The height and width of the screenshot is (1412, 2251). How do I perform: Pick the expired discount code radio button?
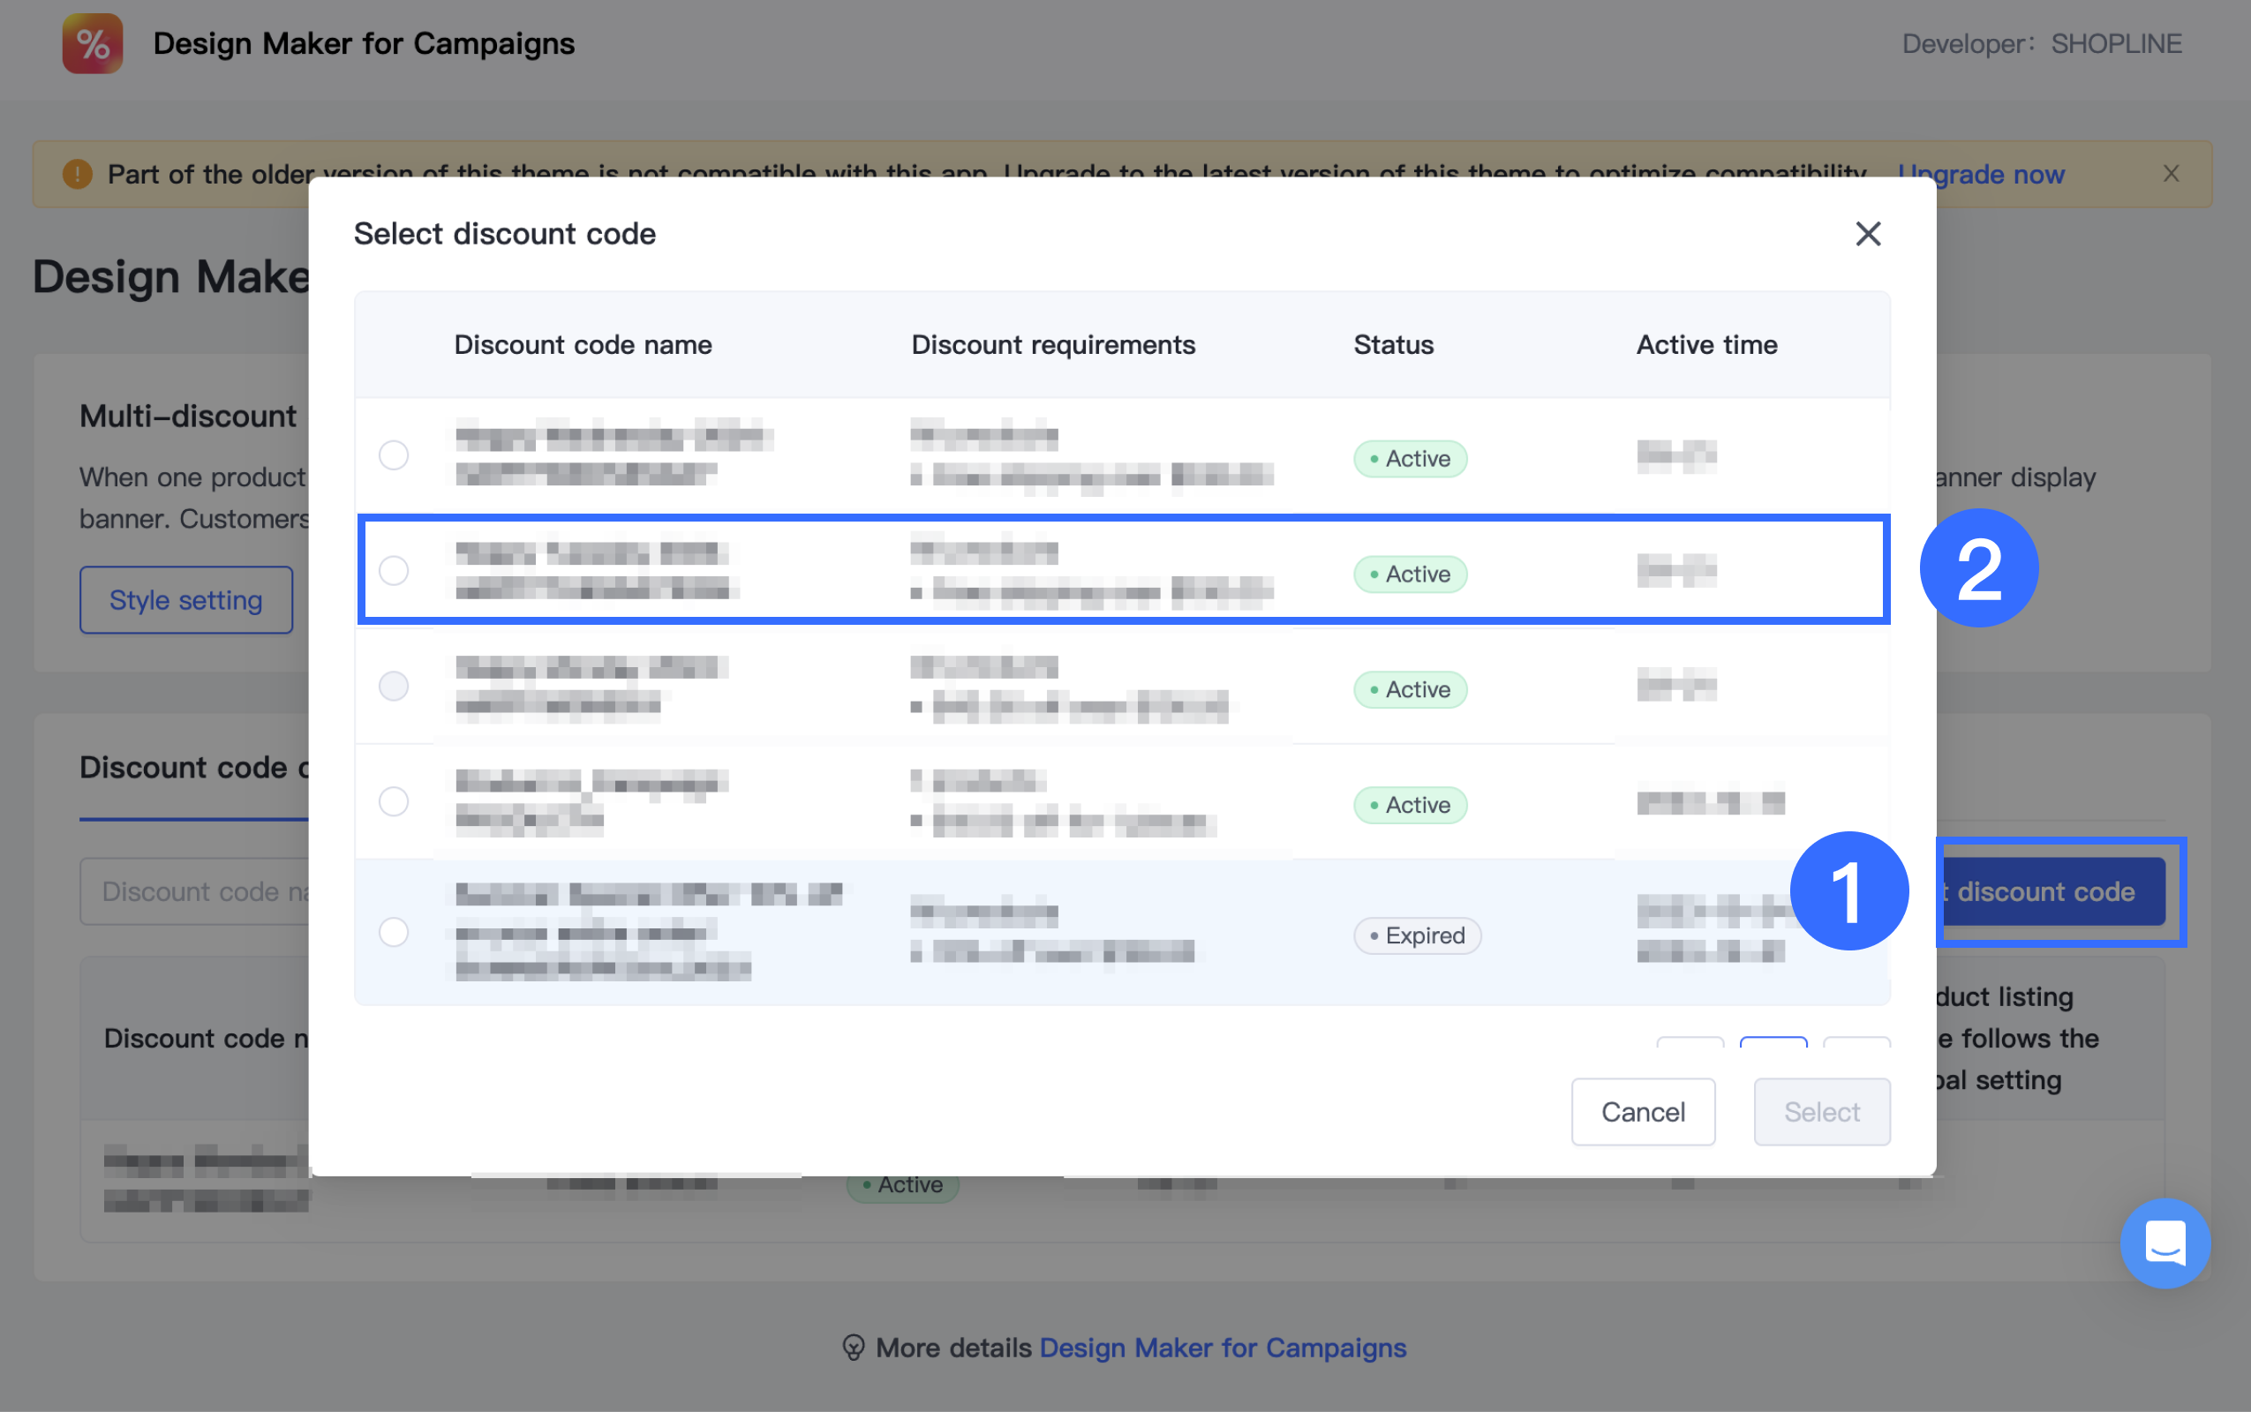[x=395, y=932]
